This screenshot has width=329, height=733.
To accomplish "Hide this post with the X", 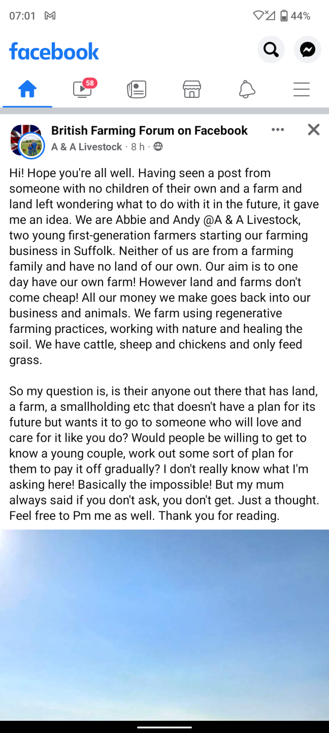I will (314, 130).
